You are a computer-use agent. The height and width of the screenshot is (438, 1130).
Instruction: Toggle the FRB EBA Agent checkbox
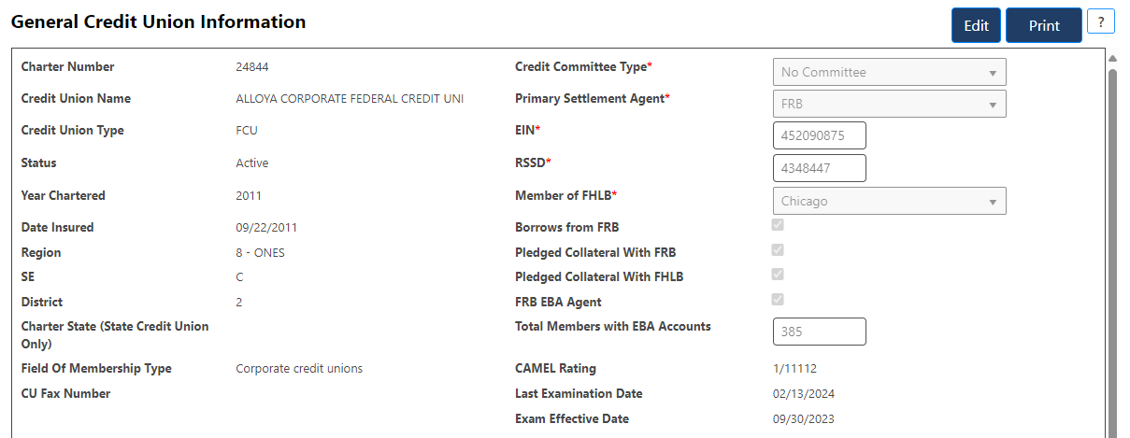[778, 300]
